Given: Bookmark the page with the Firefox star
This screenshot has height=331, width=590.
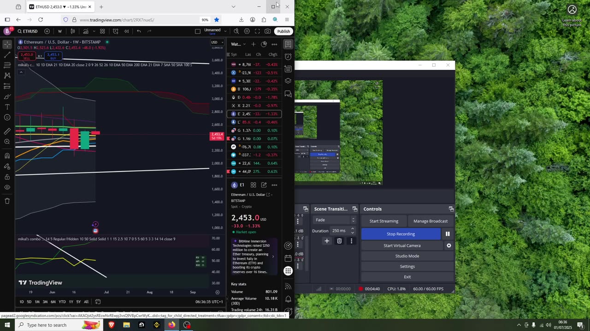Looking at the screenshot, I should [217, 20].
